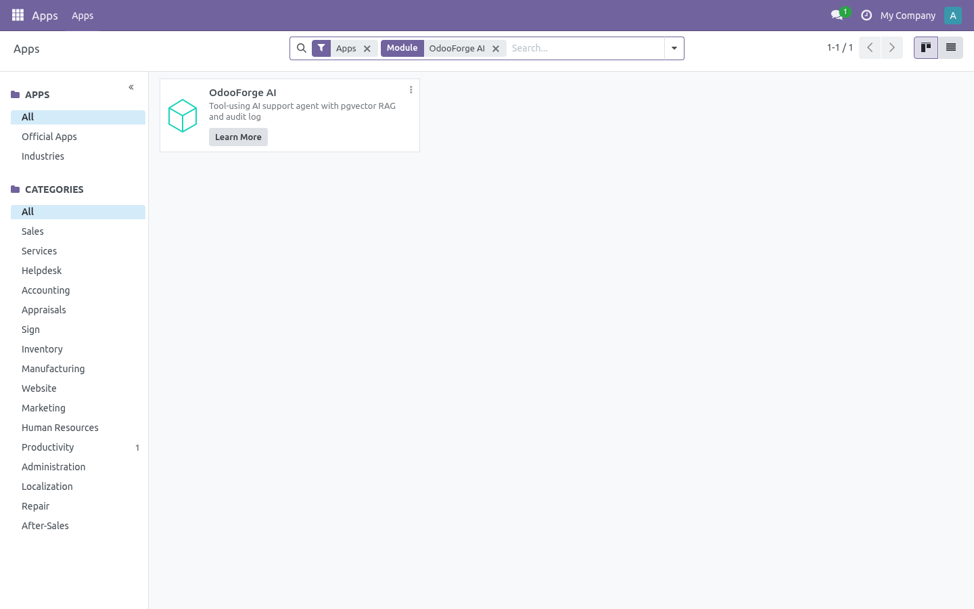Select the Repair category

tap(78, 506)
